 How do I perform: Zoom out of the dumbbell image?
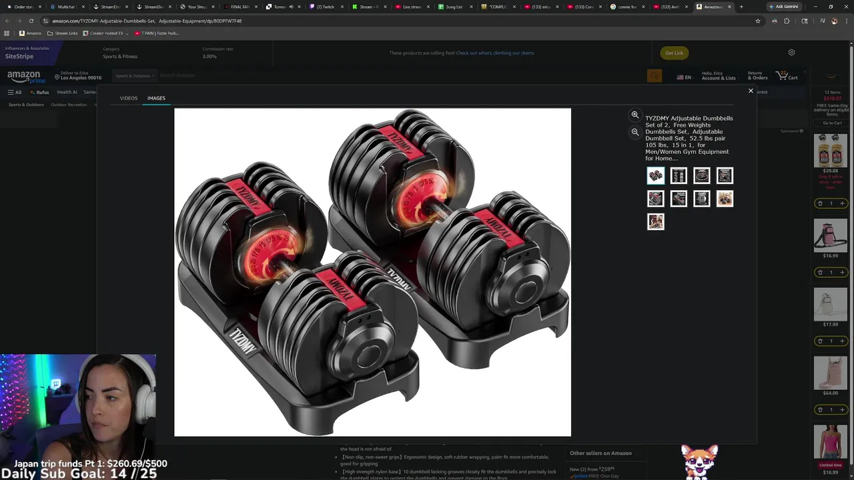coord(635,132)
